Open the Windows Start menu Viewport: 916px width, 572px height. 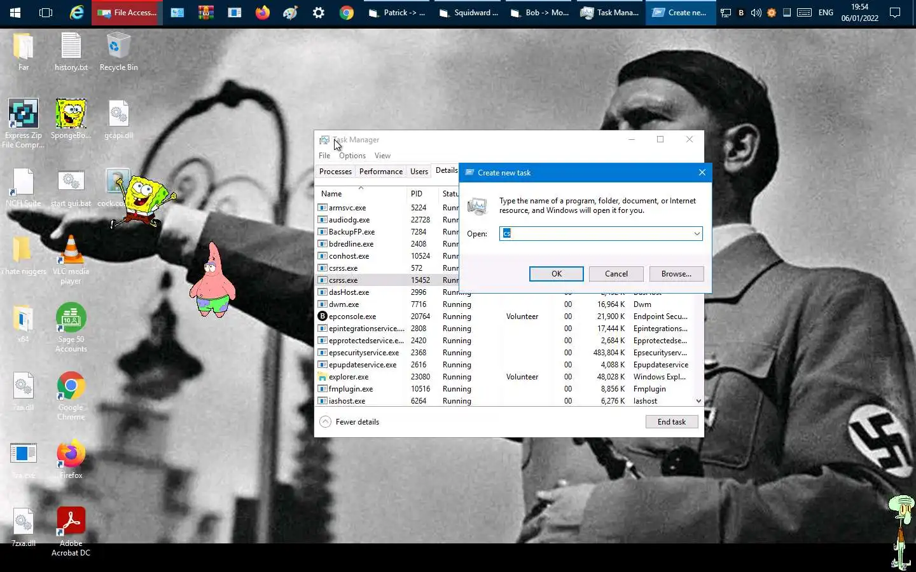[x=15, y=13]
